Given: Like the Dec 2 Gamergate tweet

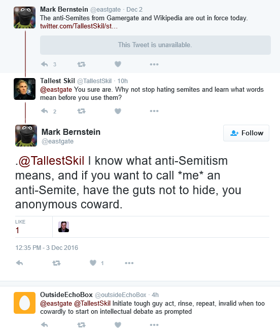Looking at the screenshot, I should pyautogui.click(x=118, y=64).
